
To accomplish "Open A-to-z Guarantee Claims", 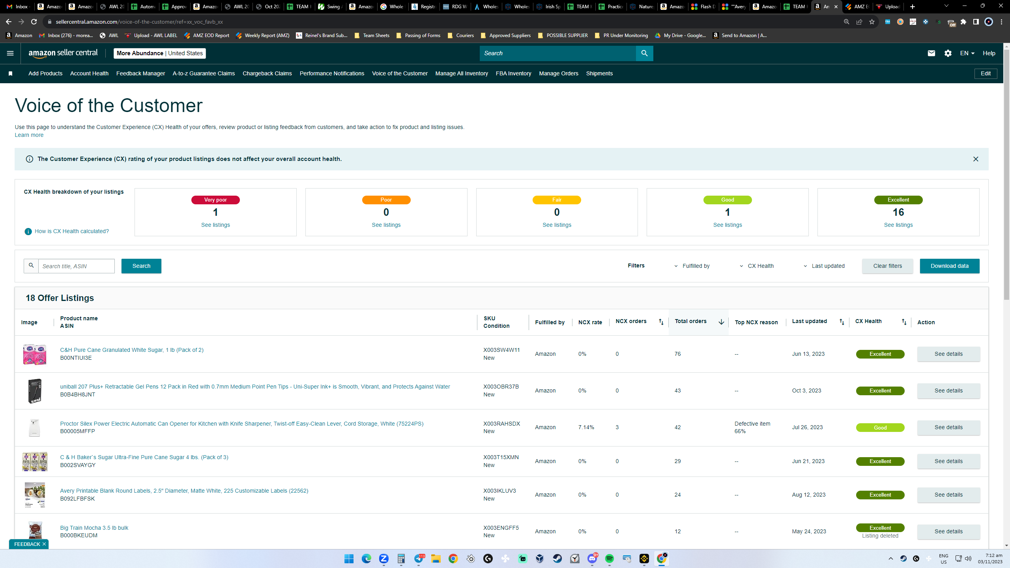I will [204, 74].
